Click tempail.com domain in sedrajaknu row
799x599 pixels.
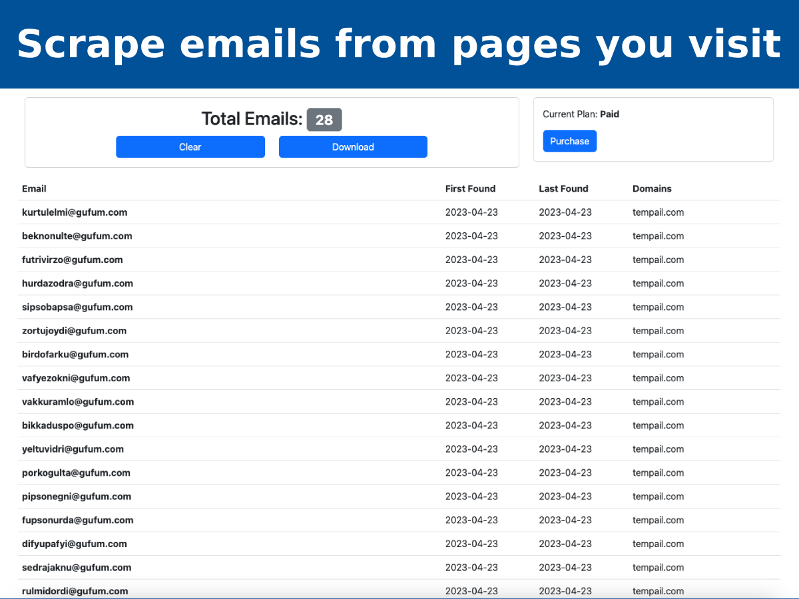(659, 568)
